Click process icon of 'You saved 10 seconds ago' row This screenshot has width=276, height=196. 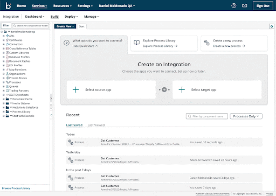pyautogui.click(x=71, y=142)
